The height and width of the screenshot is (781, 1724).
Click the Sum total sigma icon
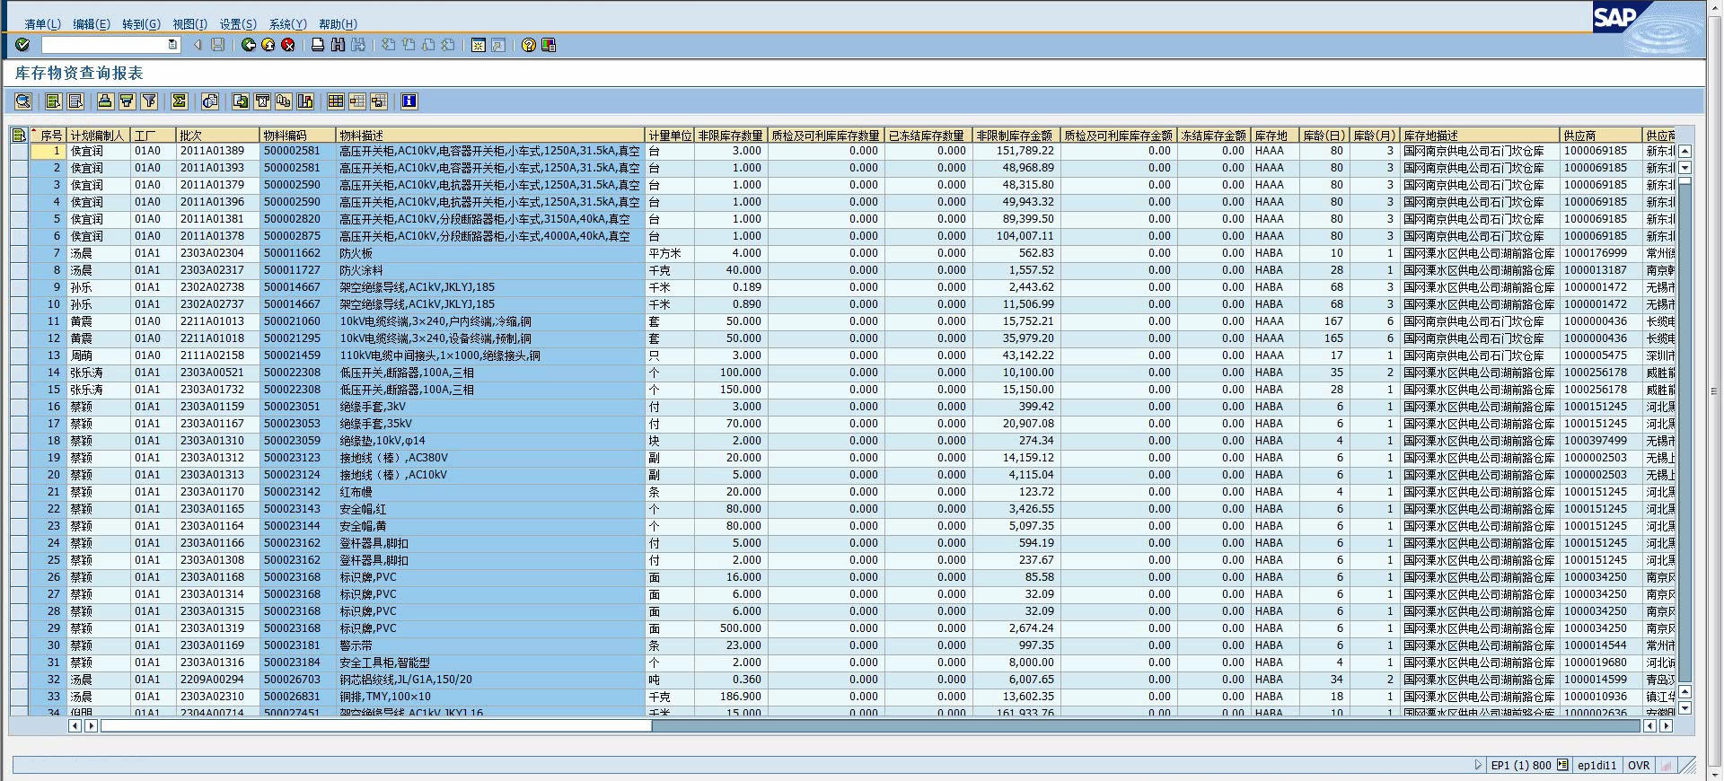click(x=180, y=101)
